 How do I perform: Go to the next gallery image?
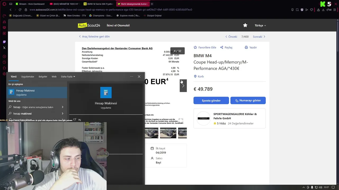pos(183,86)
